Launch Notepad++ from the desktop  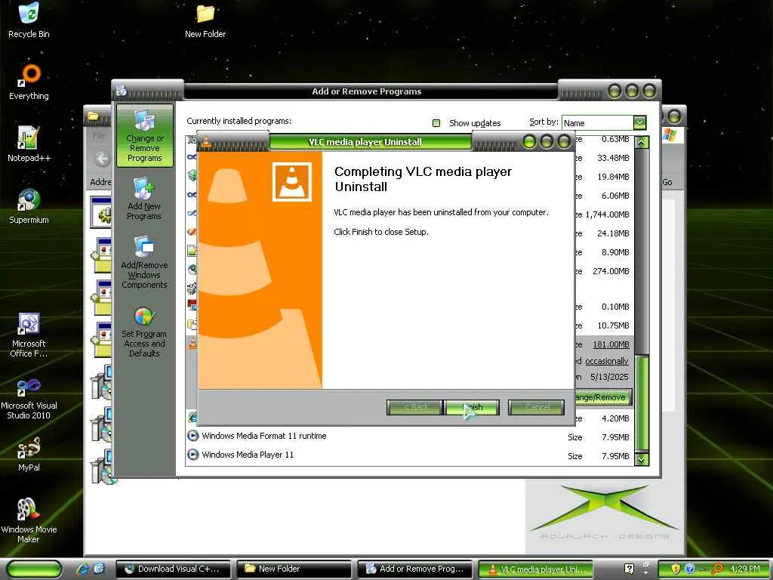click(x=29, y=144)
